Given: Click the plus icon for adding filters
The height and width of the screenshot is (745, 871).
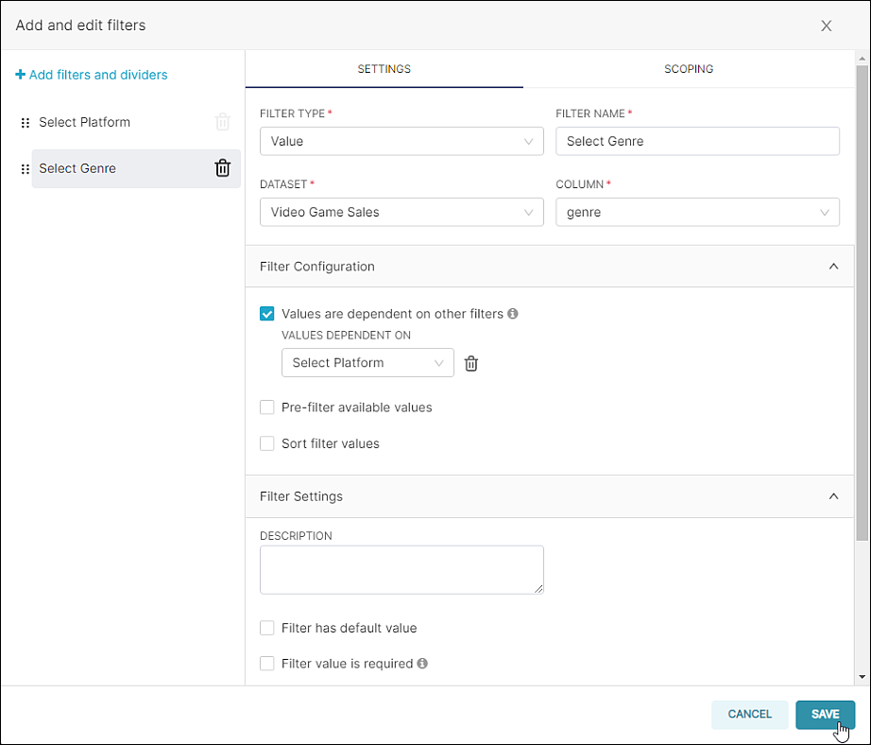Looking at the screenshot, I should [20, 75].
